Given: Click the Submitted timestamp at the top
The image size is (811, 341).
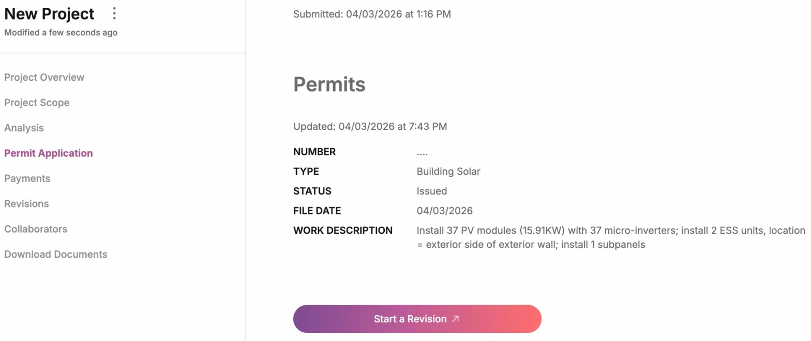Looking at the screenshot, I should (x=371, y=14).
